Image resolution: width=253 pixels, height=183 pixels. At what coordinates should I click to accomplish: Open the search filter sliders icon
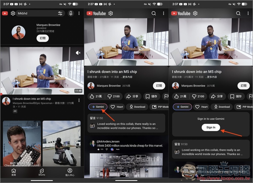[60, 13]
